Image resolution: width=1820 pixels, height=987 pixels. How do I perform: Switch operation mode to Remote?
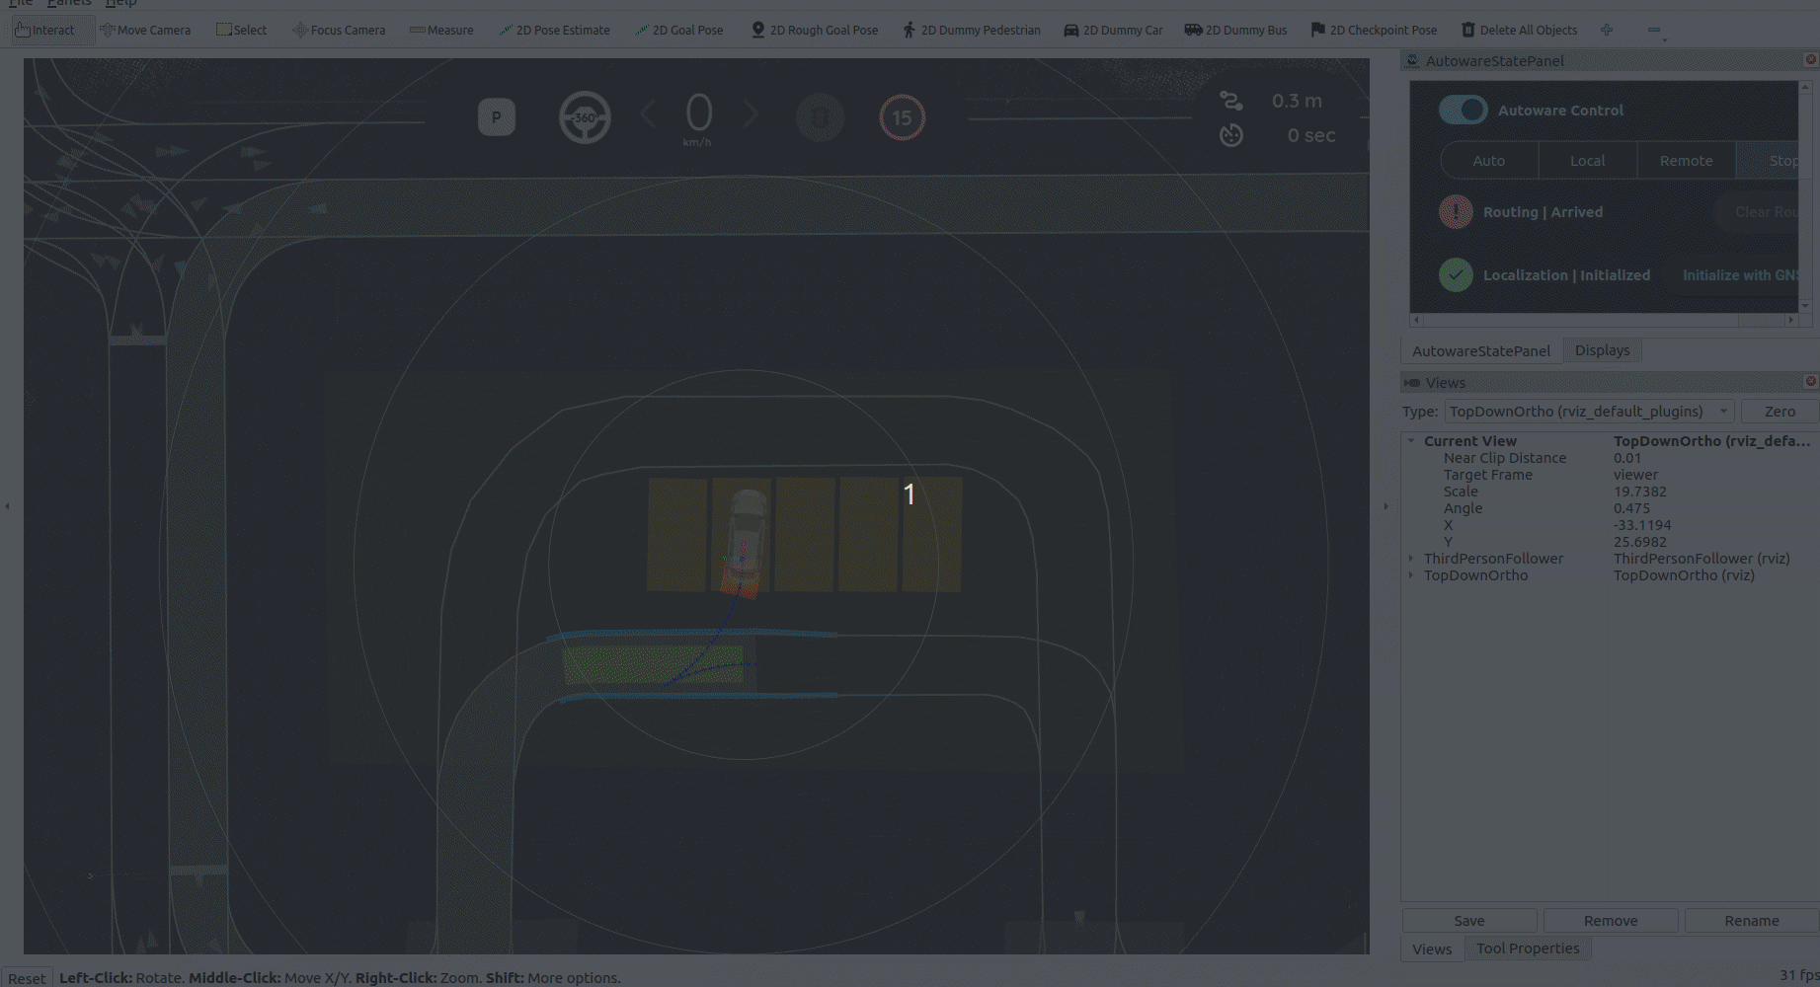pos(1687,161)
